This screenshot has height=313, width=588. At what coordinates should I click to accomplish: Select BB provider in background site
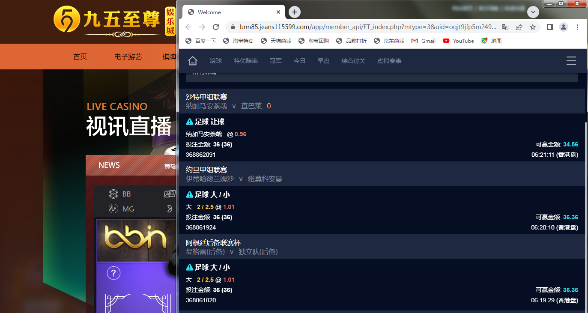[x=120, y=194]
